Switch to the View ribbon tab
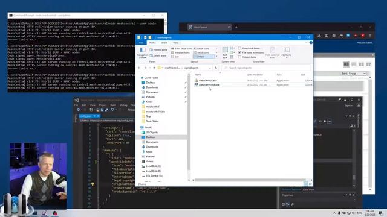387x217 pixels. (175, 43)
